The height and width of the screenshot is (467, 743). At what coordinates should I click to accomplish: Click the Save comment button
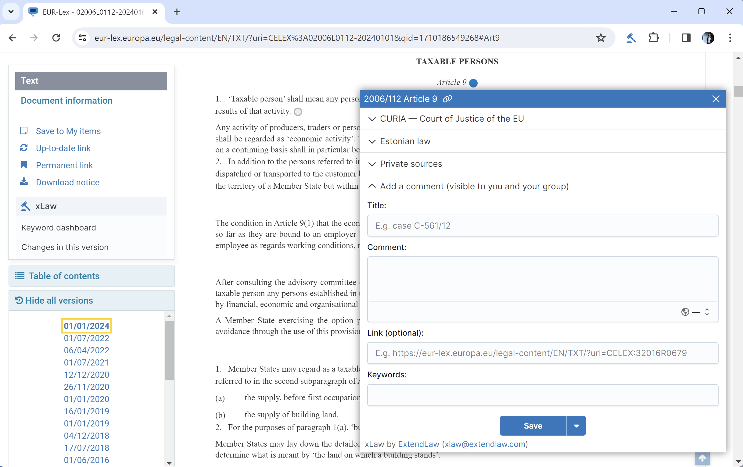[x=533, y=426]
